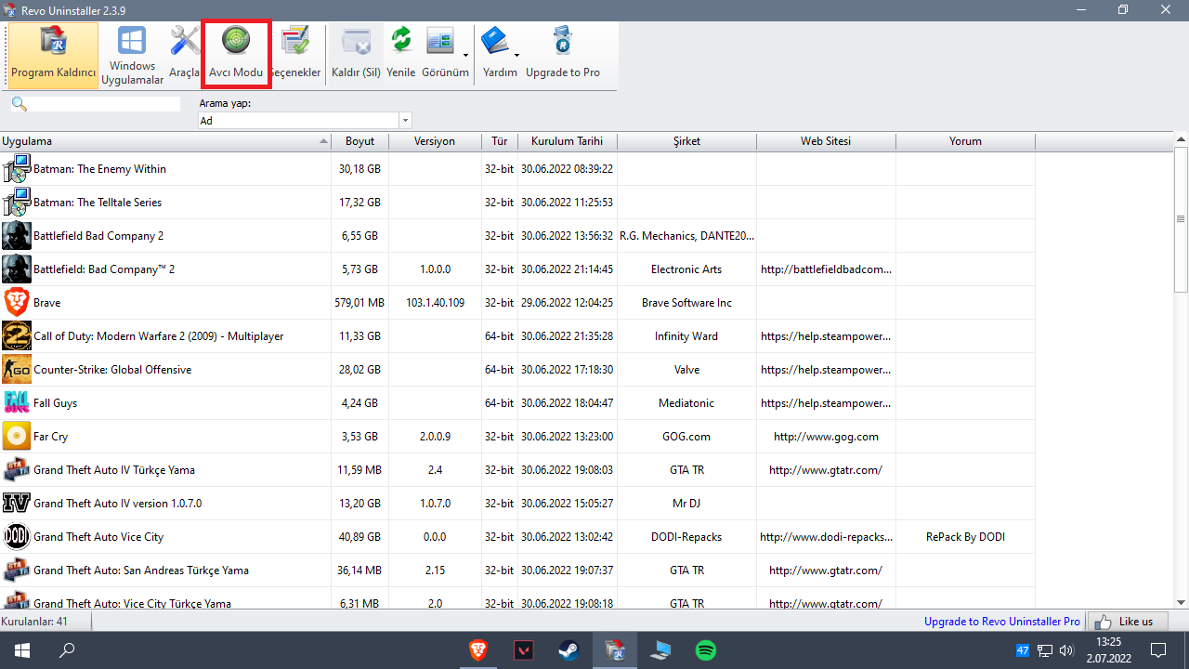1189x669 pixels.
Task: Open the taskbar notification center icon
Action: click(x=1158, y=650)
